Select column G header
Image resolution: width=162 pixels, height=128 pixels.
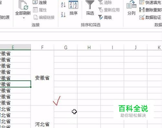point(66,47)
